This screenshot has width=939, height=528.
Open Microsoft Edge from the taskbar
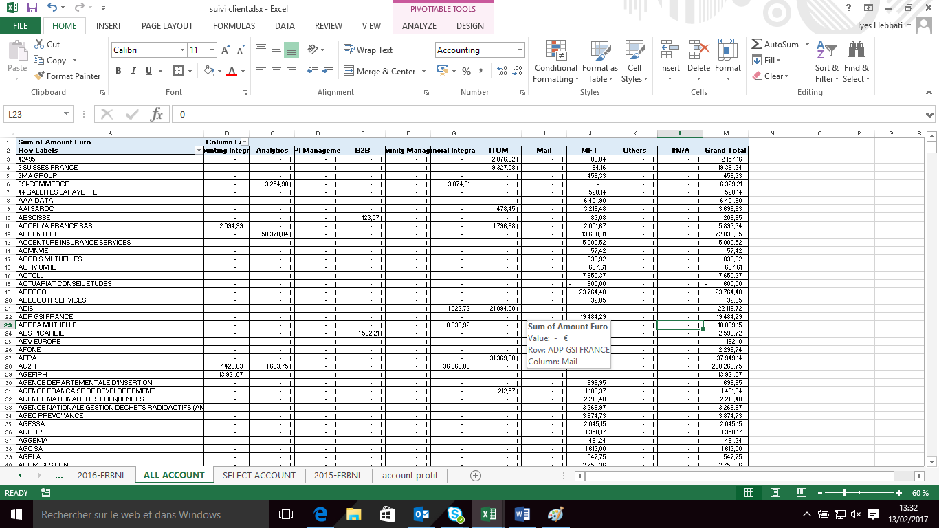[x=320, y=514]
